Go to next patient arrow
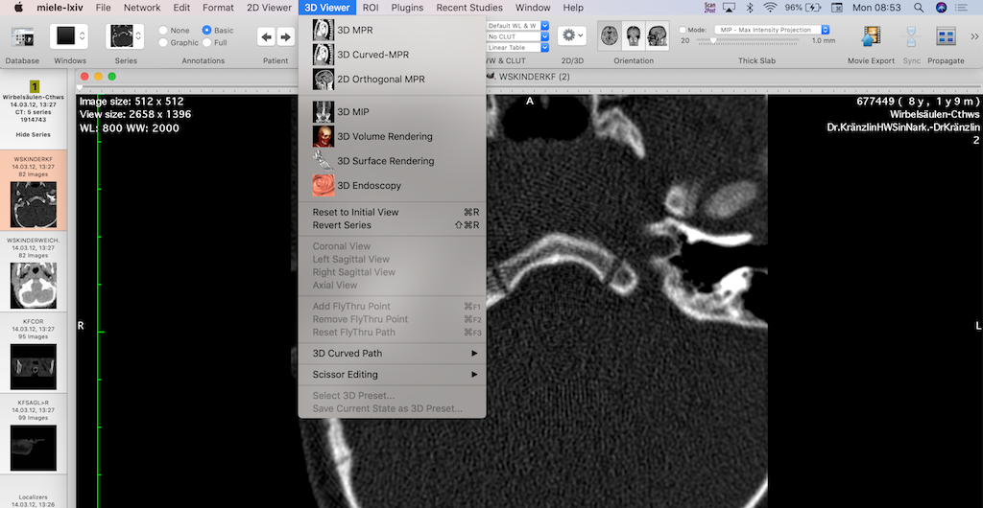 pyautogui.click(x=285, y=37)
